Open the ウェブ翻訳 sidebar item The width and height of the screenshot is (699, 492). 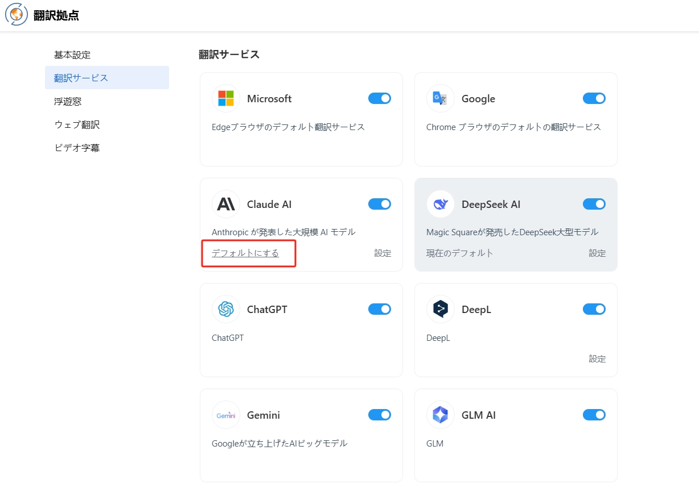107,124
